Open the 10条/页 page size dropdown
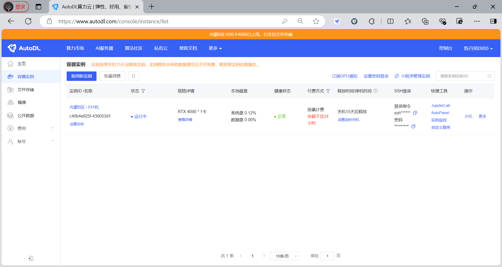 pyautogui.click(x=284, y=256)
